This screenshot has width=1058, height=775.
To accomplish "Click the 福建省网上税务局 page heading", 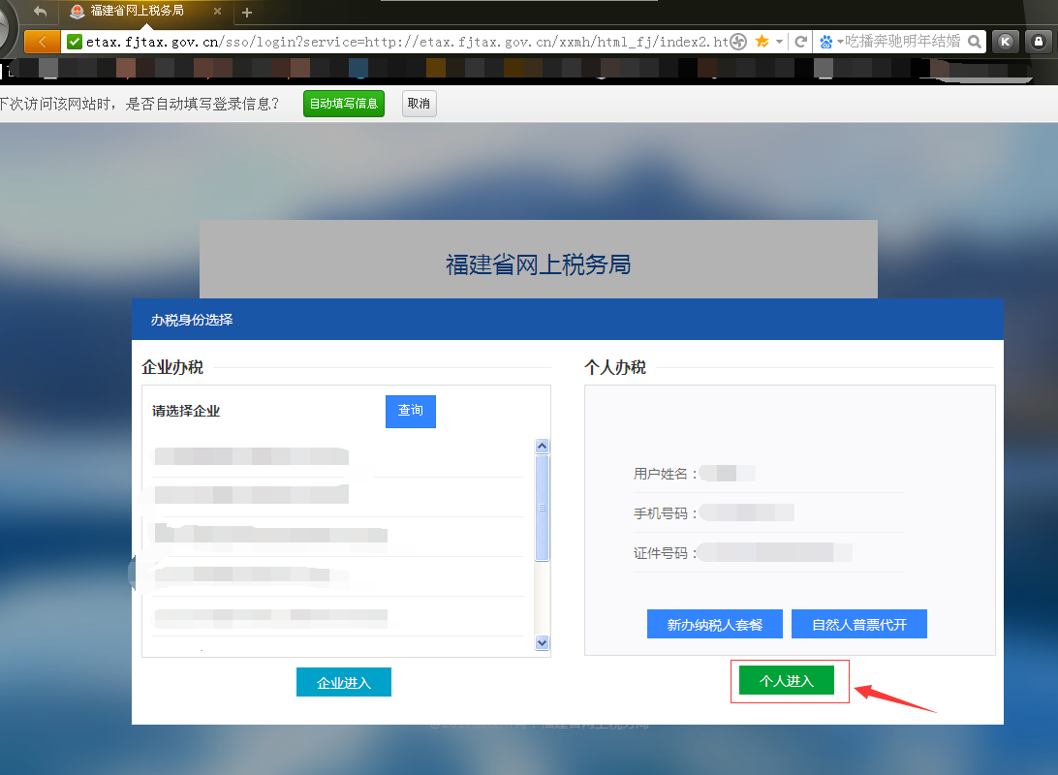I will pos(538,265).
